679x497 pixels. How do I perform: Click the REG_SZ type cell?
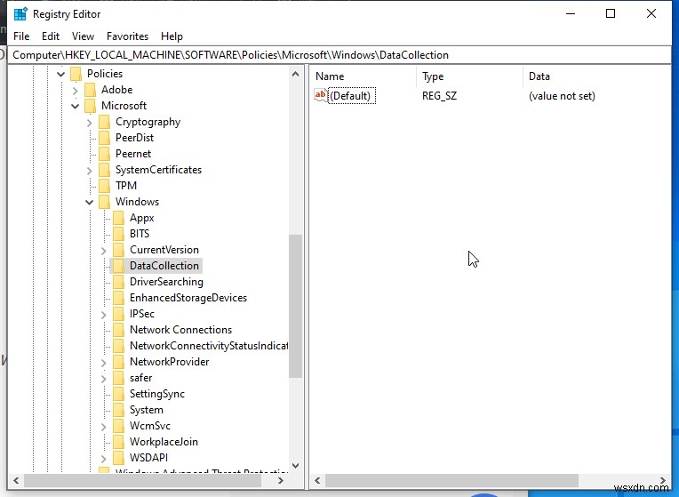coord(439,96)
